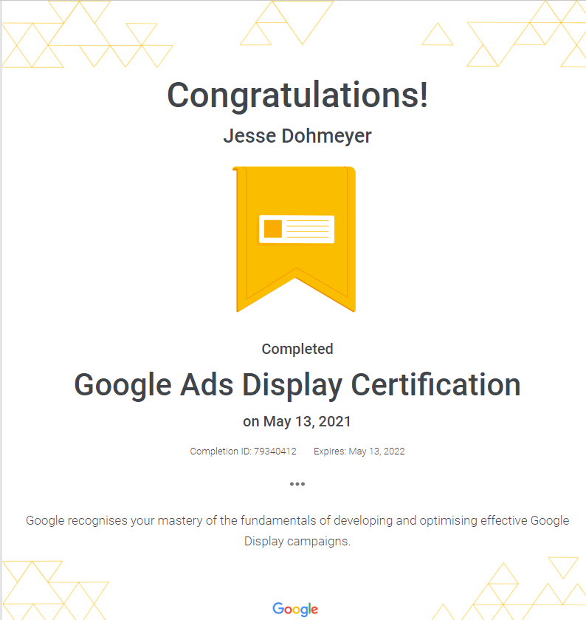Click the white card icon inside badge
Image resolution: width=586 pixels, height=620 pixels.
296,229
